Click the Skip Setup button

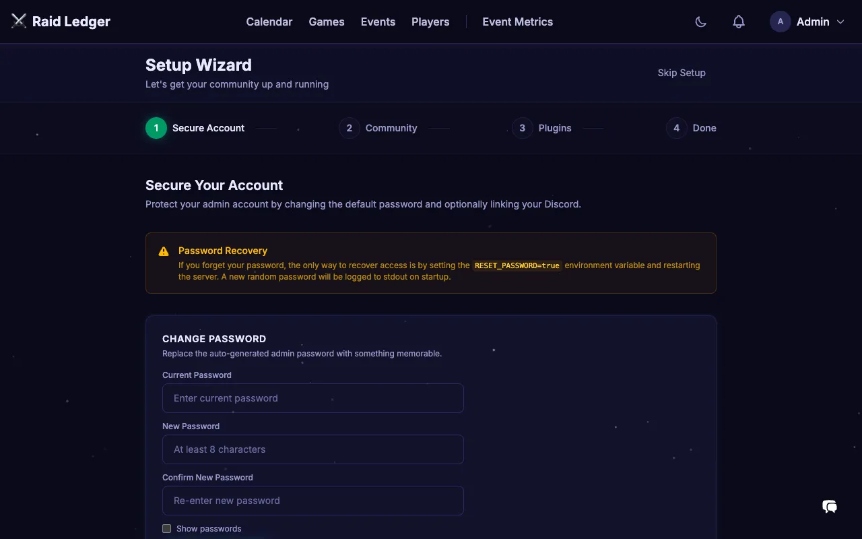(682, 73)
